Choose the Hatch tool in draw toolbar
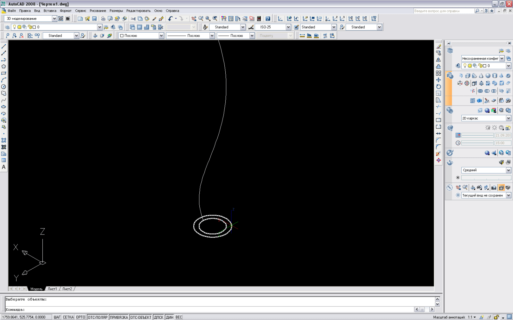The width and height of the screenshot is (513, 320). [x=4, y=140]
